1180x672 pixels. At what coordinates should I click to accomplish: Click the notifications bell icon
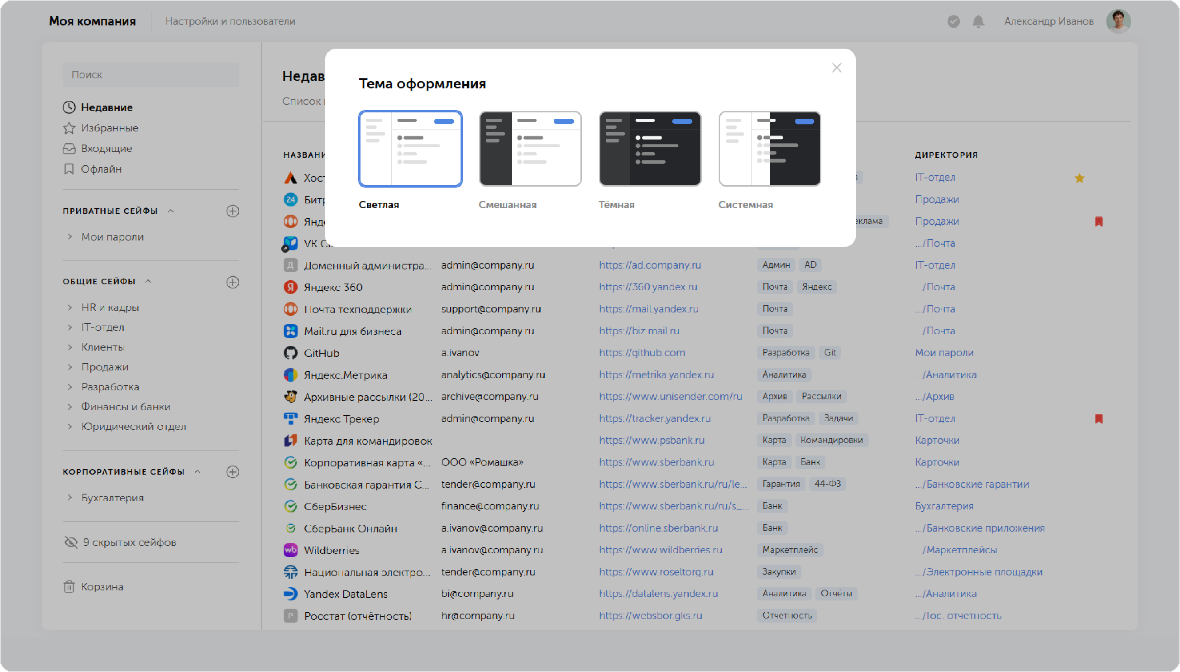pyautogui.click(x=978, y=21)
